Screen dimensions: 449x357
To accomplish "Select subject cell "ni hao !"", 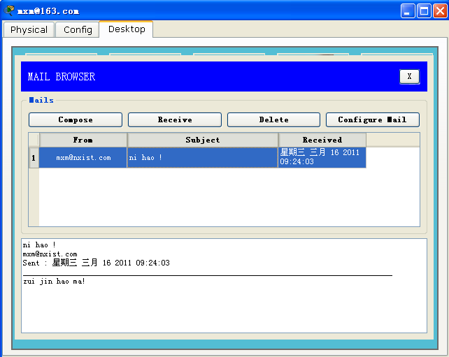I will click(x=202, y=158).
